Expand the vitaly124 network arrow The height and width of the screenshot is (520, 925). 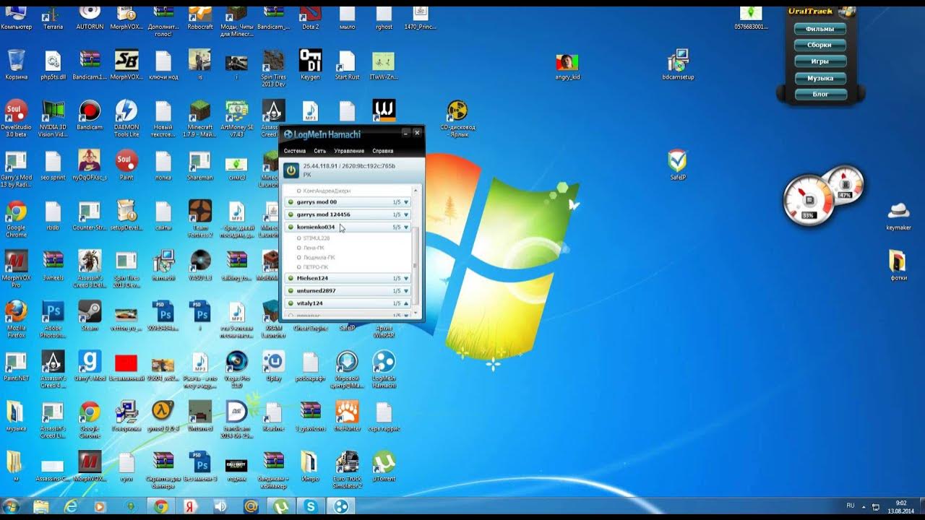point(406,303)
